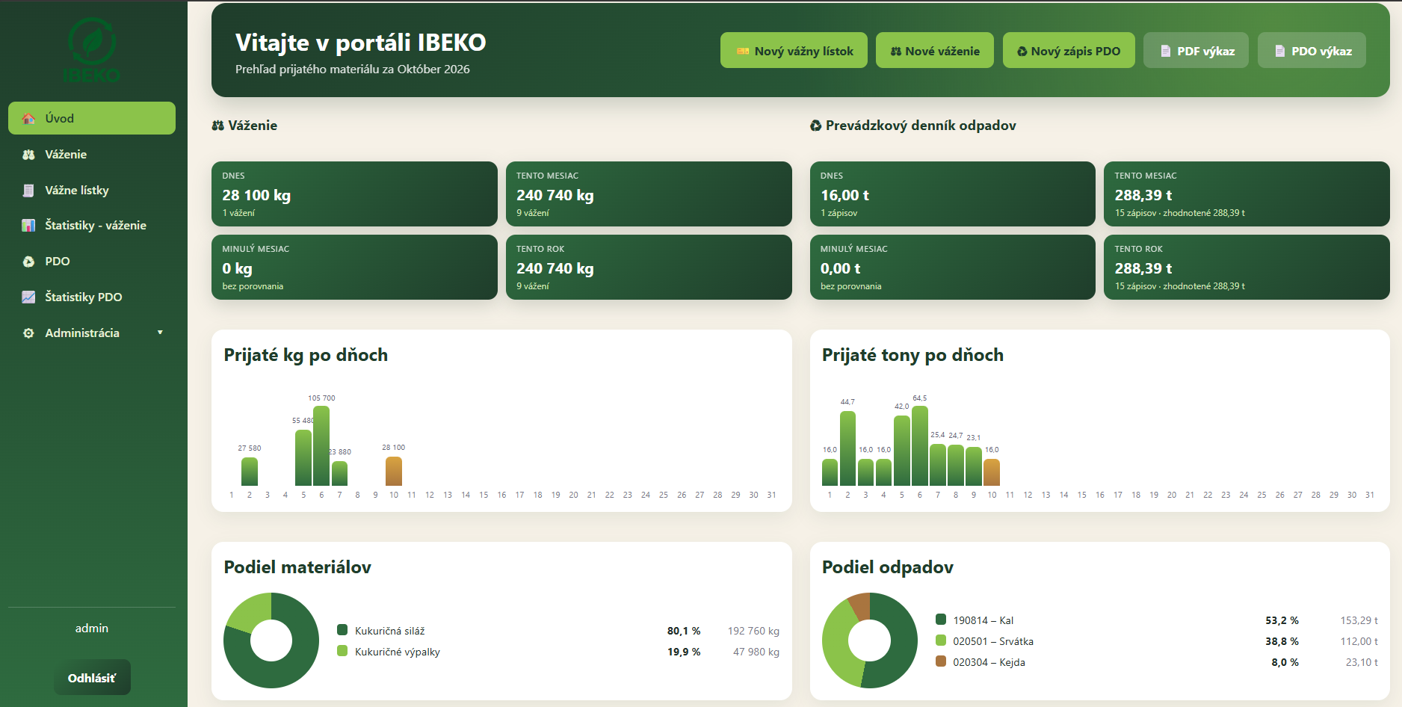Click the Kukuričná siláž dark green swatch
1402x707 pixels.
[x=342, y=630]
